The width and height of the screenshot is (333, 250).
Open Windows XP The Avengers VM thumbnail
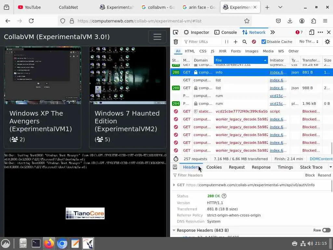click(43, 75)
